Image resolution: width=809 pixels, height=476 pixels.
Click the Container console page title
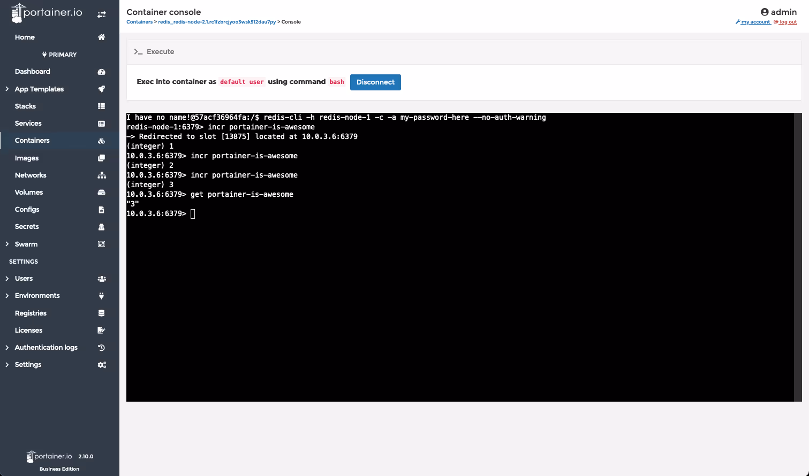tap(164, 12)
